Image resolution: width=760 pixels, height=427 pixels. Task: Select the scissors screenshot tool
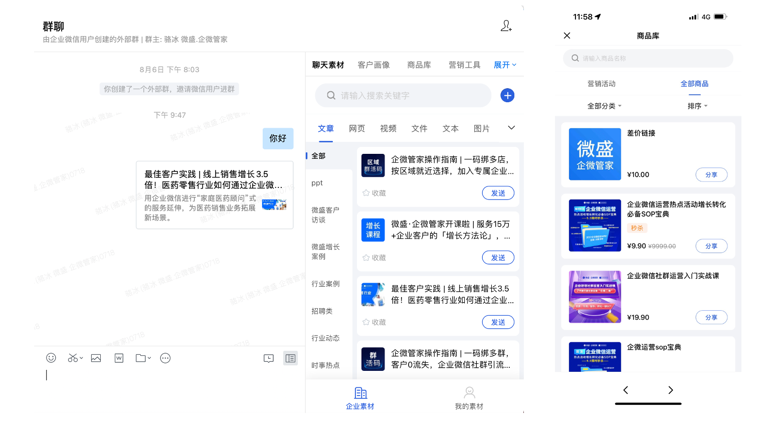point(73,358)
